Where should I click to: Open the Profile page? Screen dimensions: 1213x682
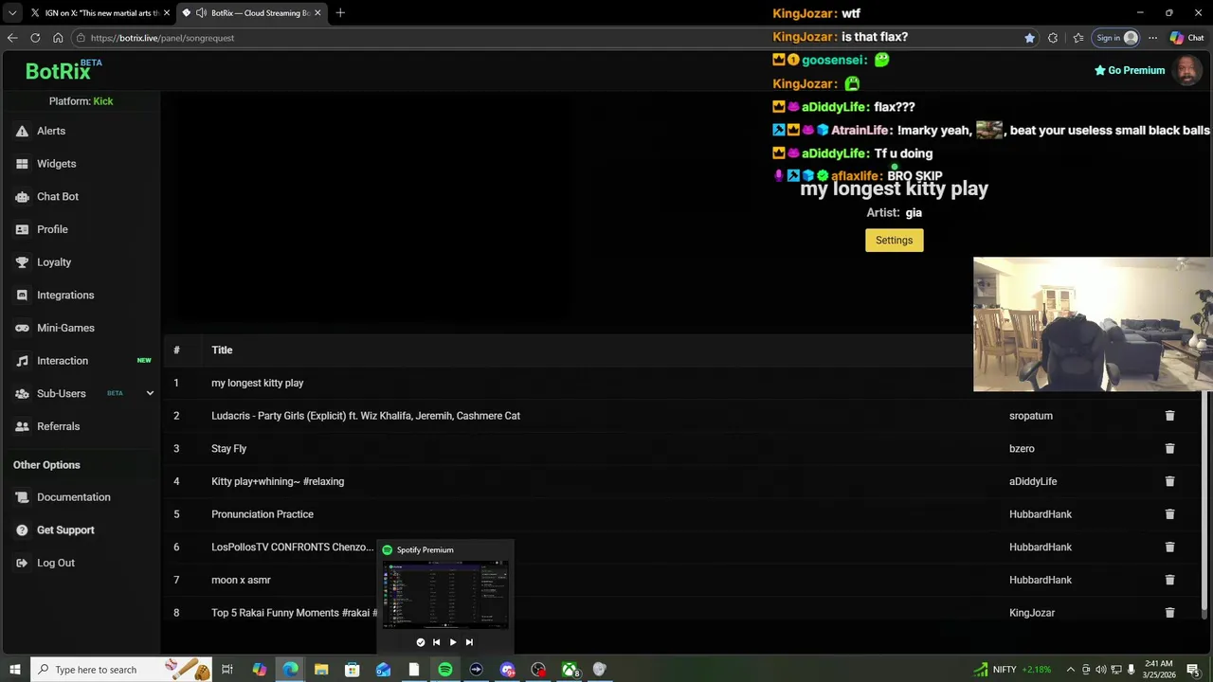[52, 229]
